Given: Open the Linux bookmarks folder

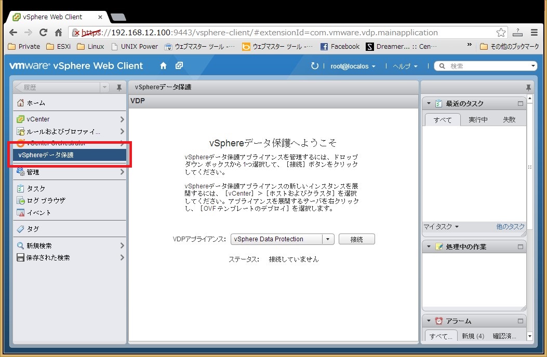Looking at the screenshot, I should (x=90, y=46).
